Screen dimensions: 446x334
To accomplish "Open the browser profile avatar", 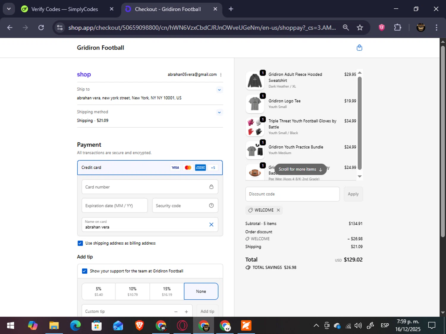I will pos(420,28).
